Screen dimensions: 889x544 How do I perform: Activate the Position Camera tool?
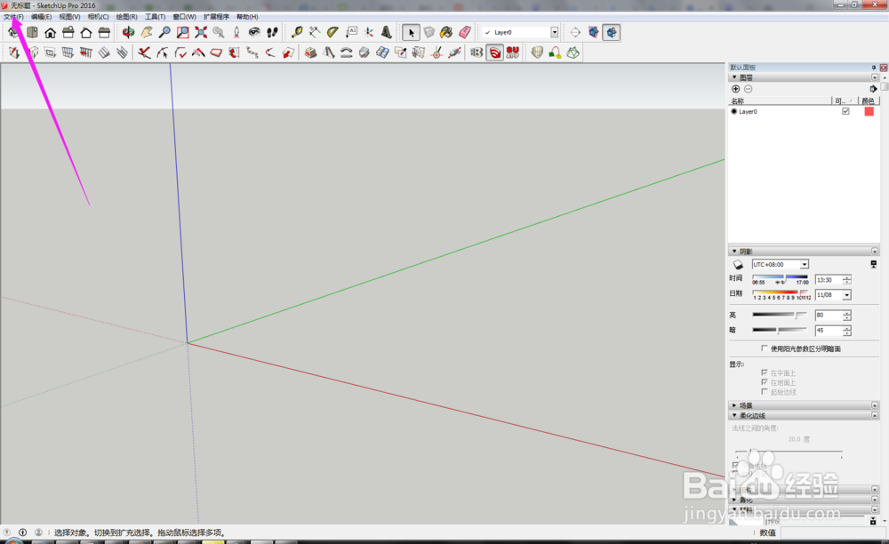236,32
